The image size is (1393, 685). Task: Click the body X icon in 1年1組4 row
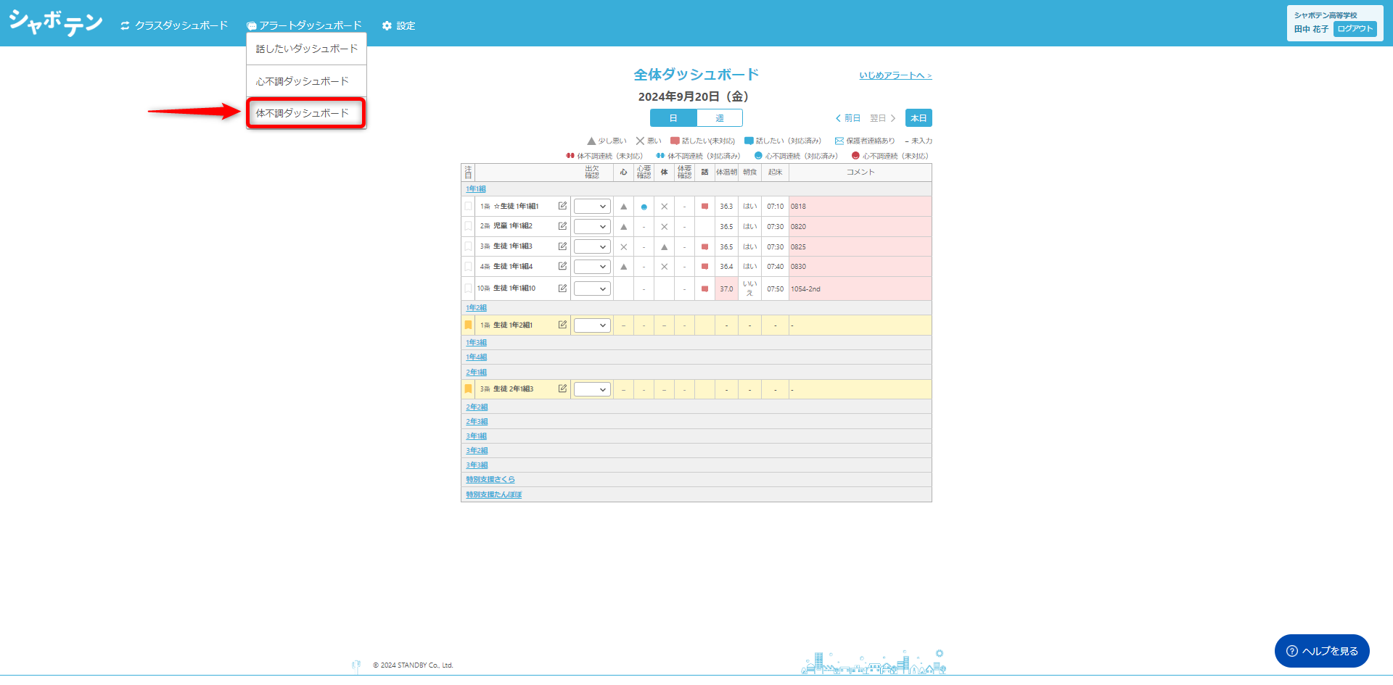tap(664, 267)
